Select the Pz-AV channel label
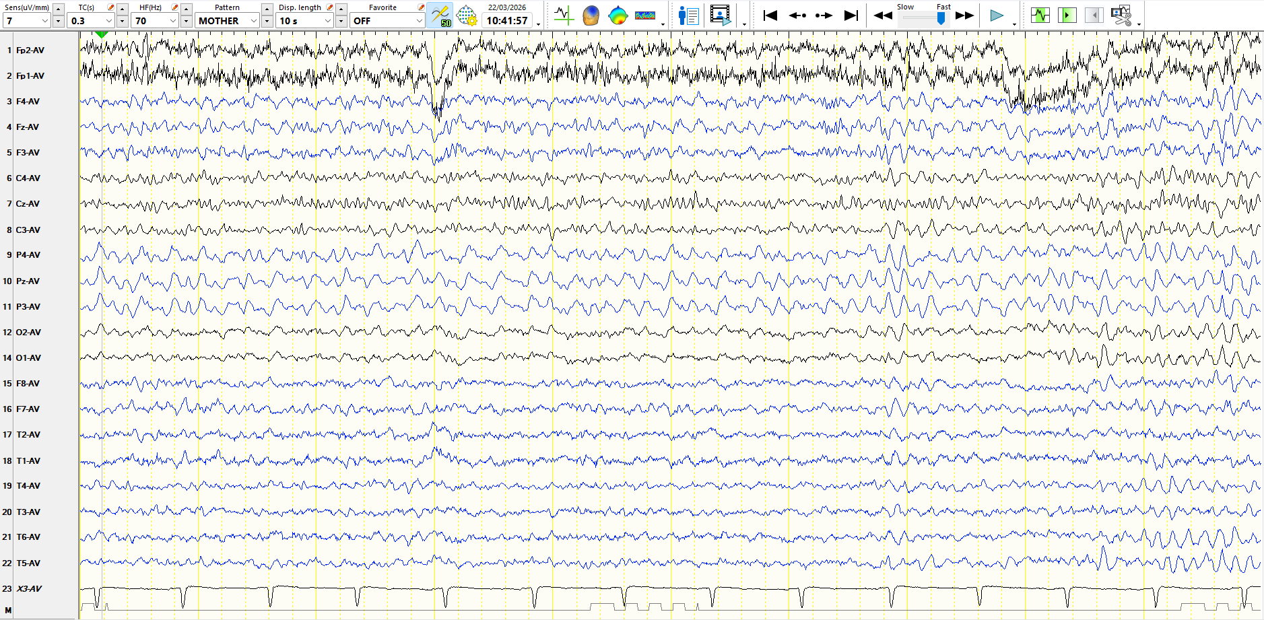The width and height of the screenshot is (1264, 620). (x=28, y=281)
